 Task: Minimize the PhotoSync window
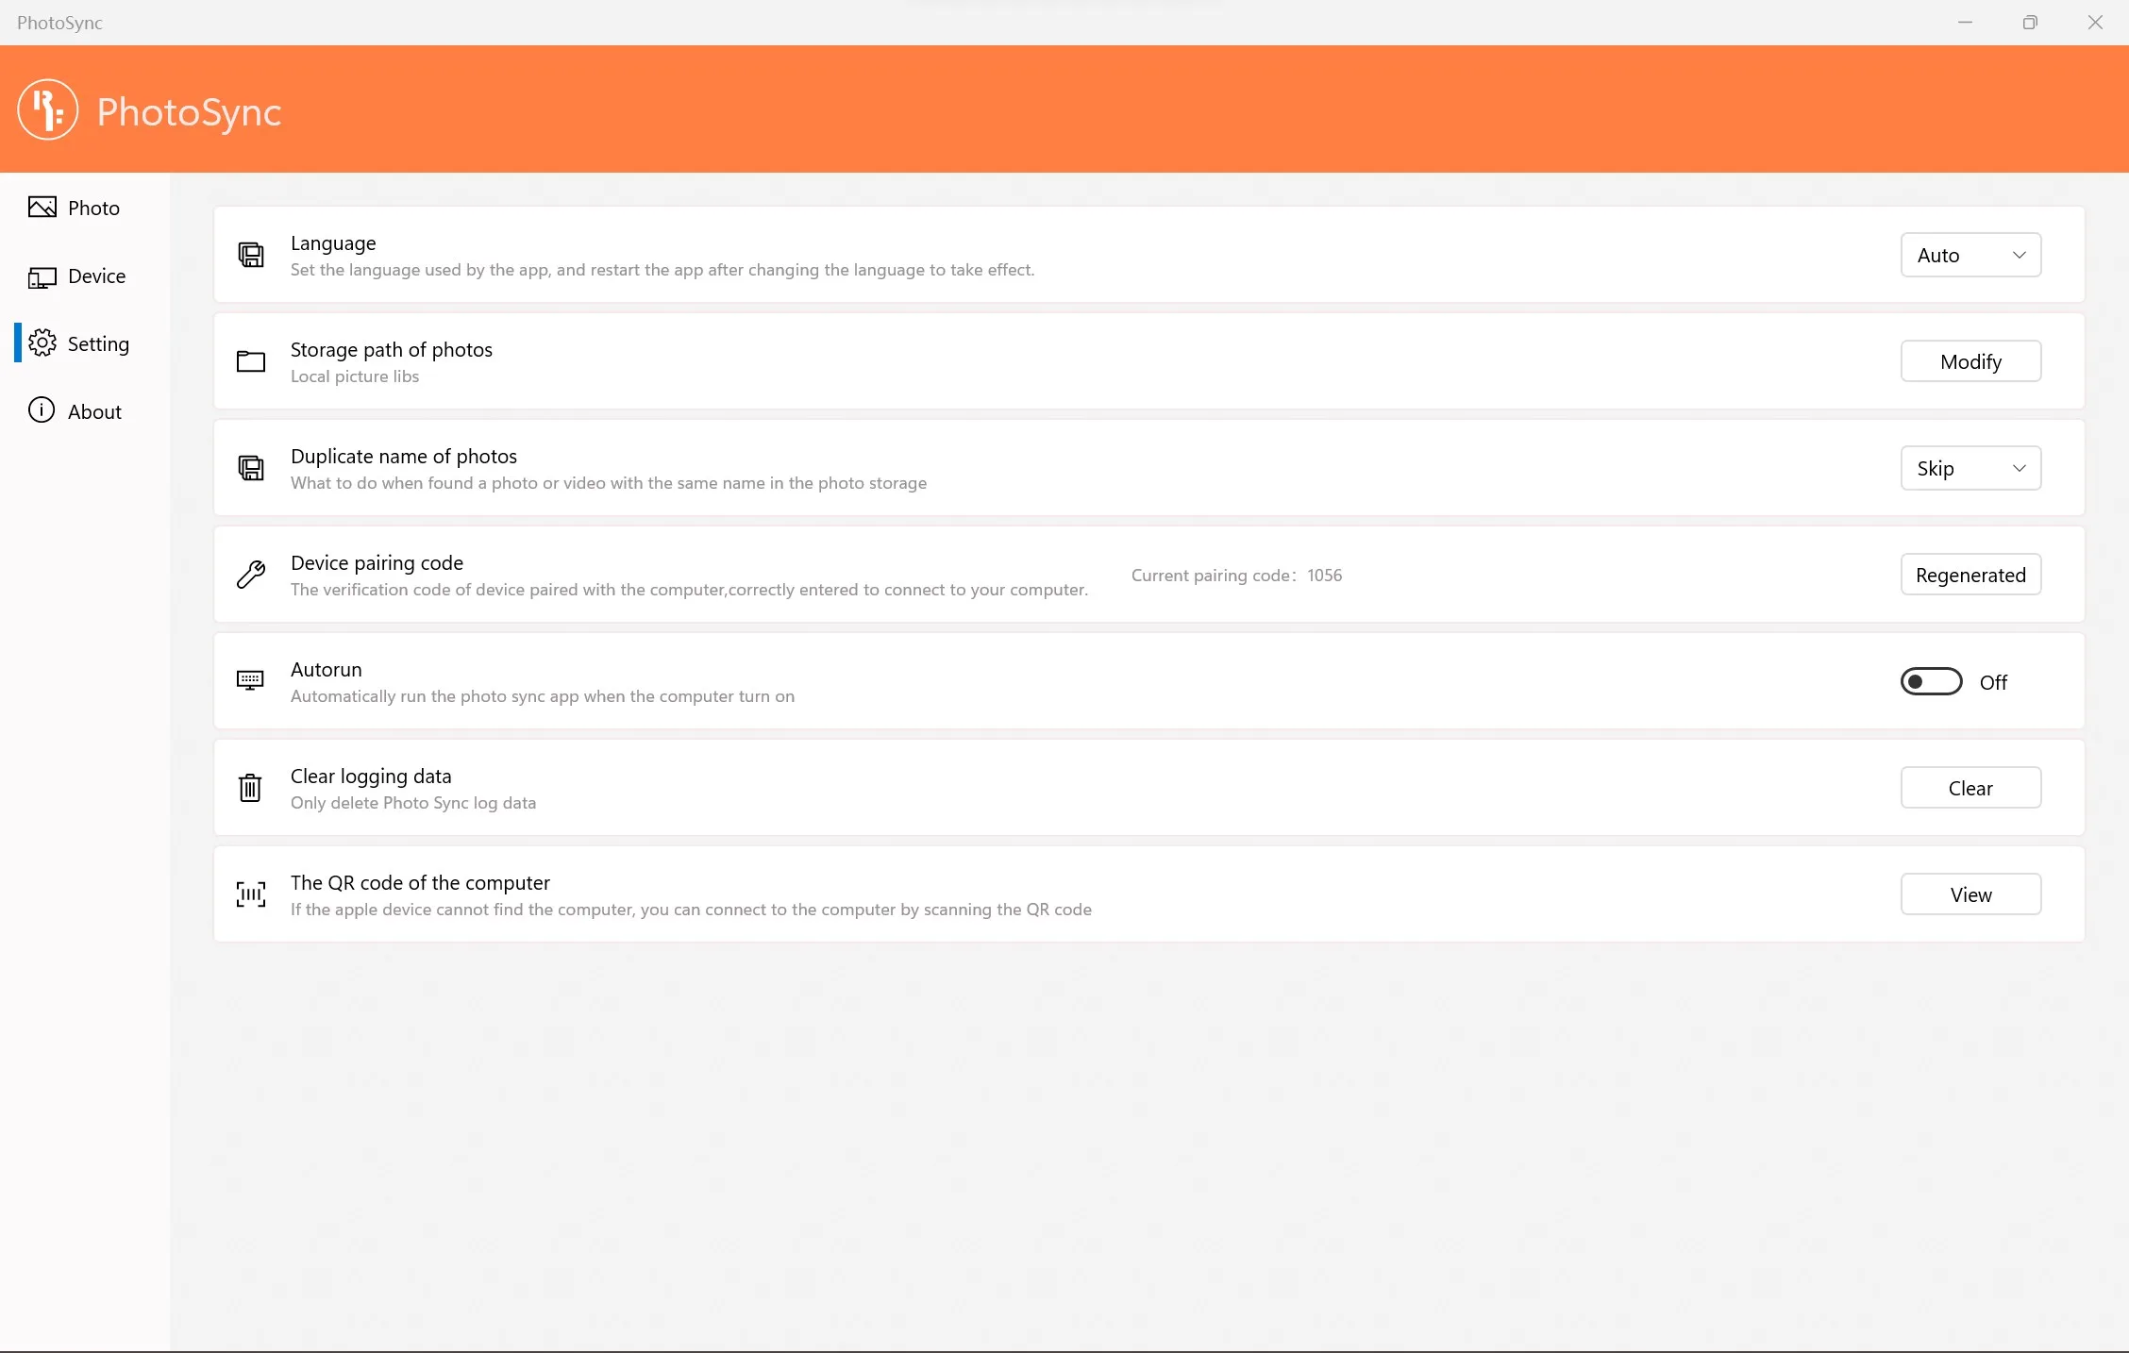point(1965,22)
